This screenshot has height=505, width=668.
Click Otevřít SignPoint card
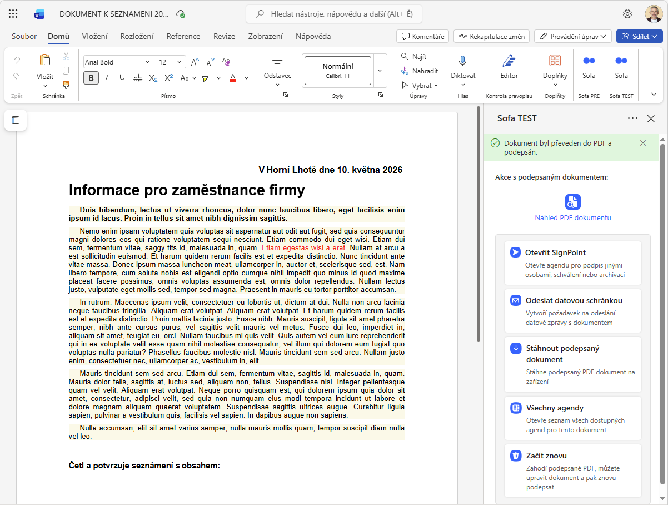point(573,263)
